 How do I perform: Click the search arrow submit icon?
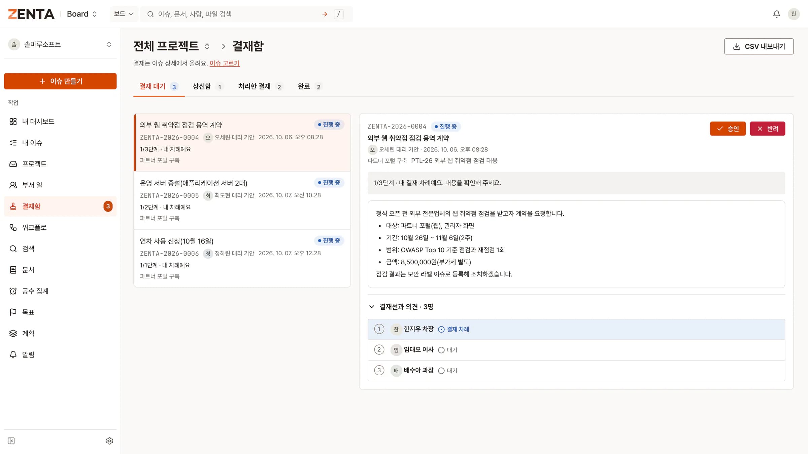pyautogui.click(x=325, y=14)
